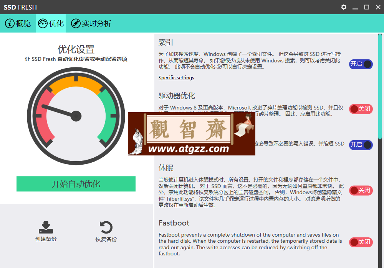
Task: Click the 创建备份 label
Action: pos(46,239)
